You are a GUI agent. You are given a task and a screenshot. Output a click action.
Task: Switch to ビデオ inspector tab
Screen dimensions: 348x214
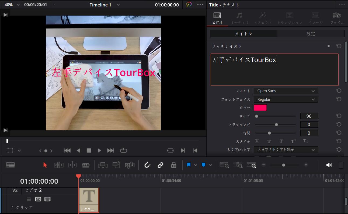point(217,18)
